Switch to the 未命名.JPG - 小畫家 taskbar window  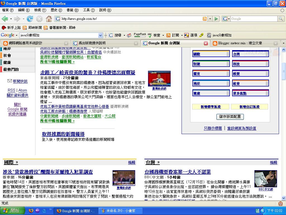click(x=120, y=211)
